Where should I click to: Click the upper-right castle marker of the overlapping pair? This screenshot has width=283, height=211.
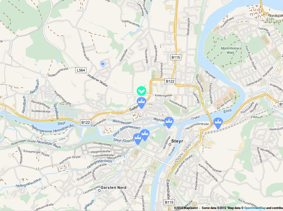pos(145,135)
